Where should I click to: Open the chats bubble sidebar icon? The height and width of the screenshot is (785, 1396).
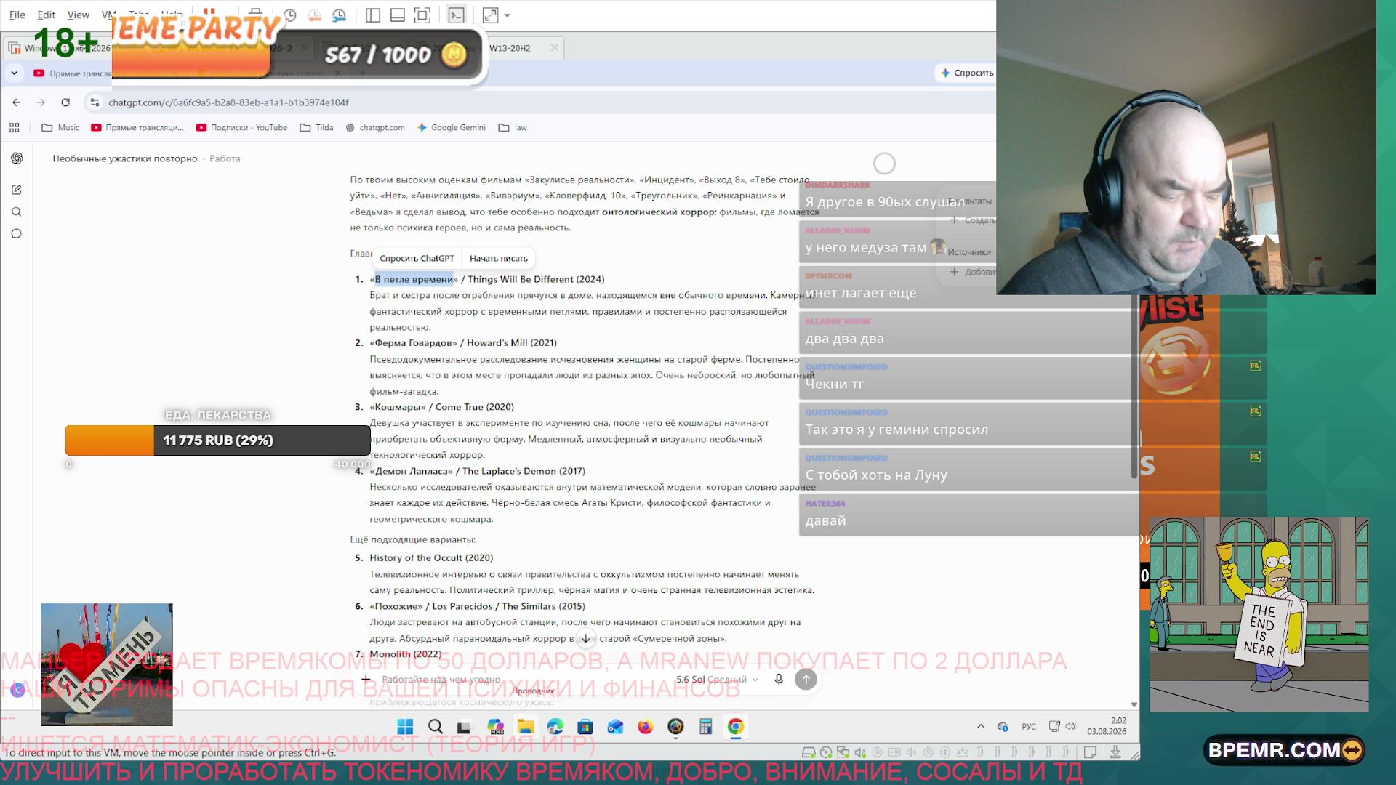click(x=17, y=234)
